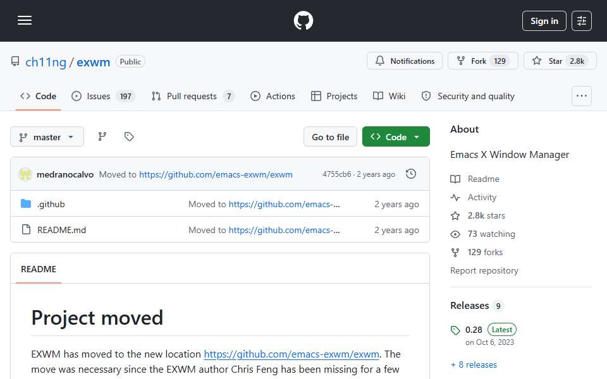Show more tabs with ellipsis button
This screenshot has height=379, width=607.
582,96
